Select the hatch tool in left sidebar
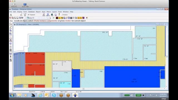Screen dimensions: 178x100 11,50
